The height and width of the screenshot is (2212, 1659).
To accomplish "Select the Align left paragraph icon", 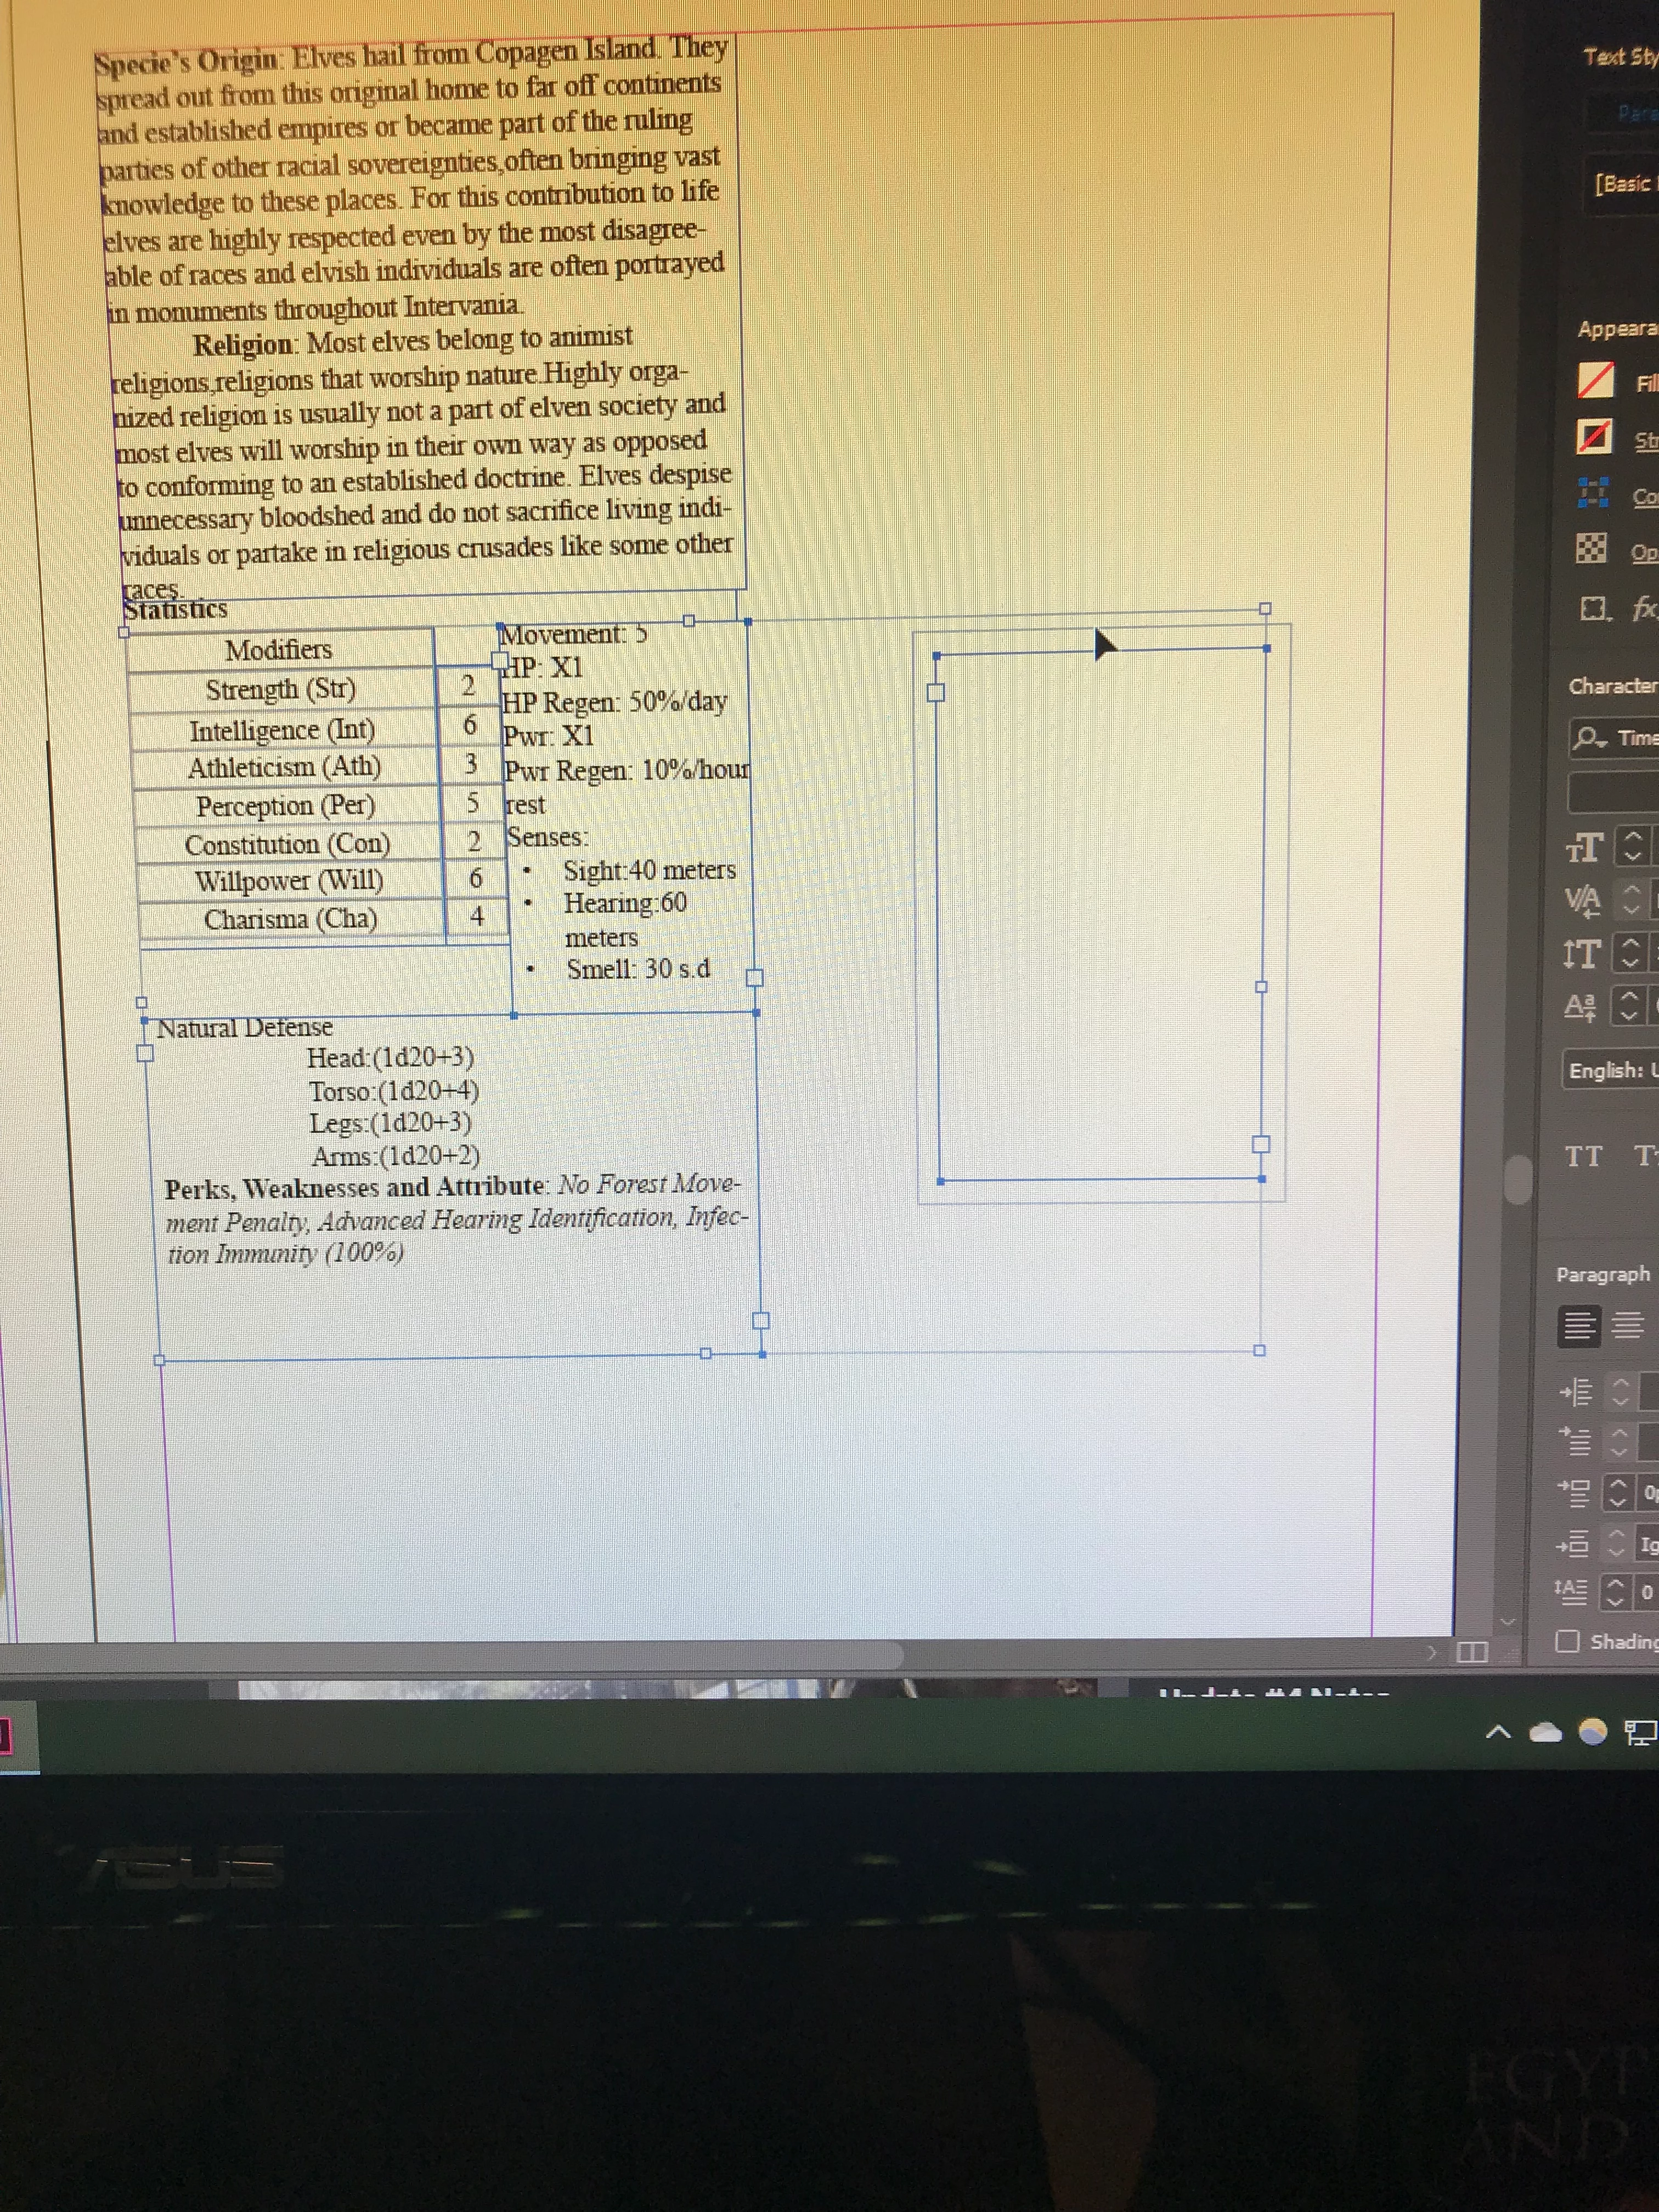I will pos(1579,1327).
